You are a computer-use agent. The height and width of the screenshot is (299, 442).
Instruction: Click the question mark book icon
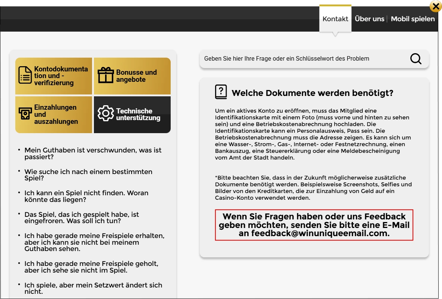[221, 91]
